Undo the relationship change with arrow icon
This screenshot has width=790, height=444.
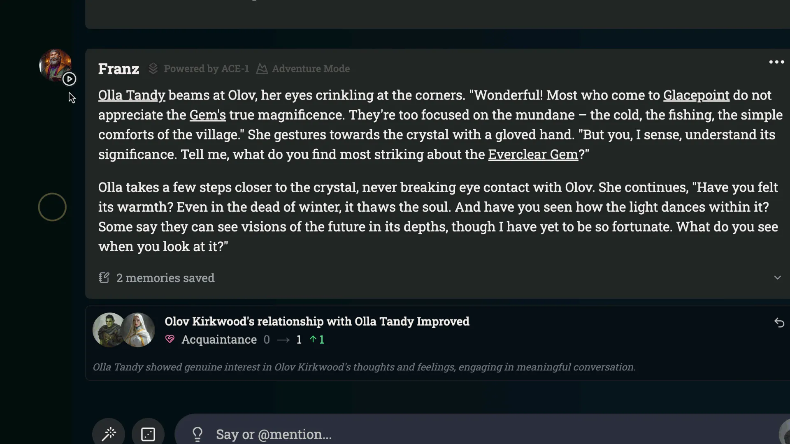pos(779,323)
